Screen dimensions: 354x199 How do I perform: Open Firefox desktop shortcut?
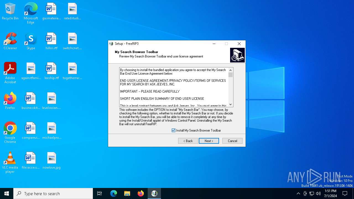pyautogui.click(x=10, y=101)
